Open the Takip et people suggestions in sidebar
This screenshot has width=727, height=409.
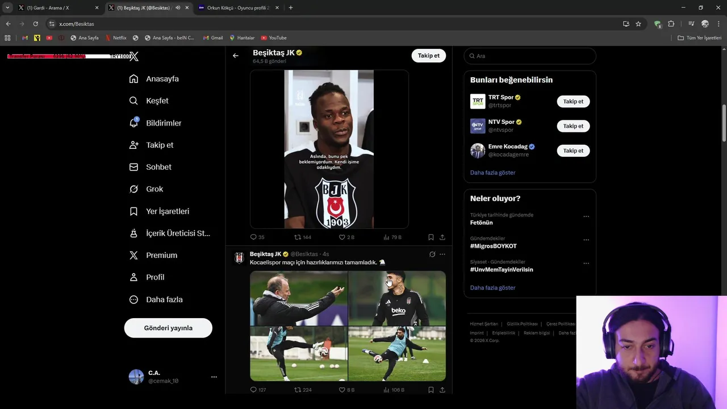click(x=151, y=145)
